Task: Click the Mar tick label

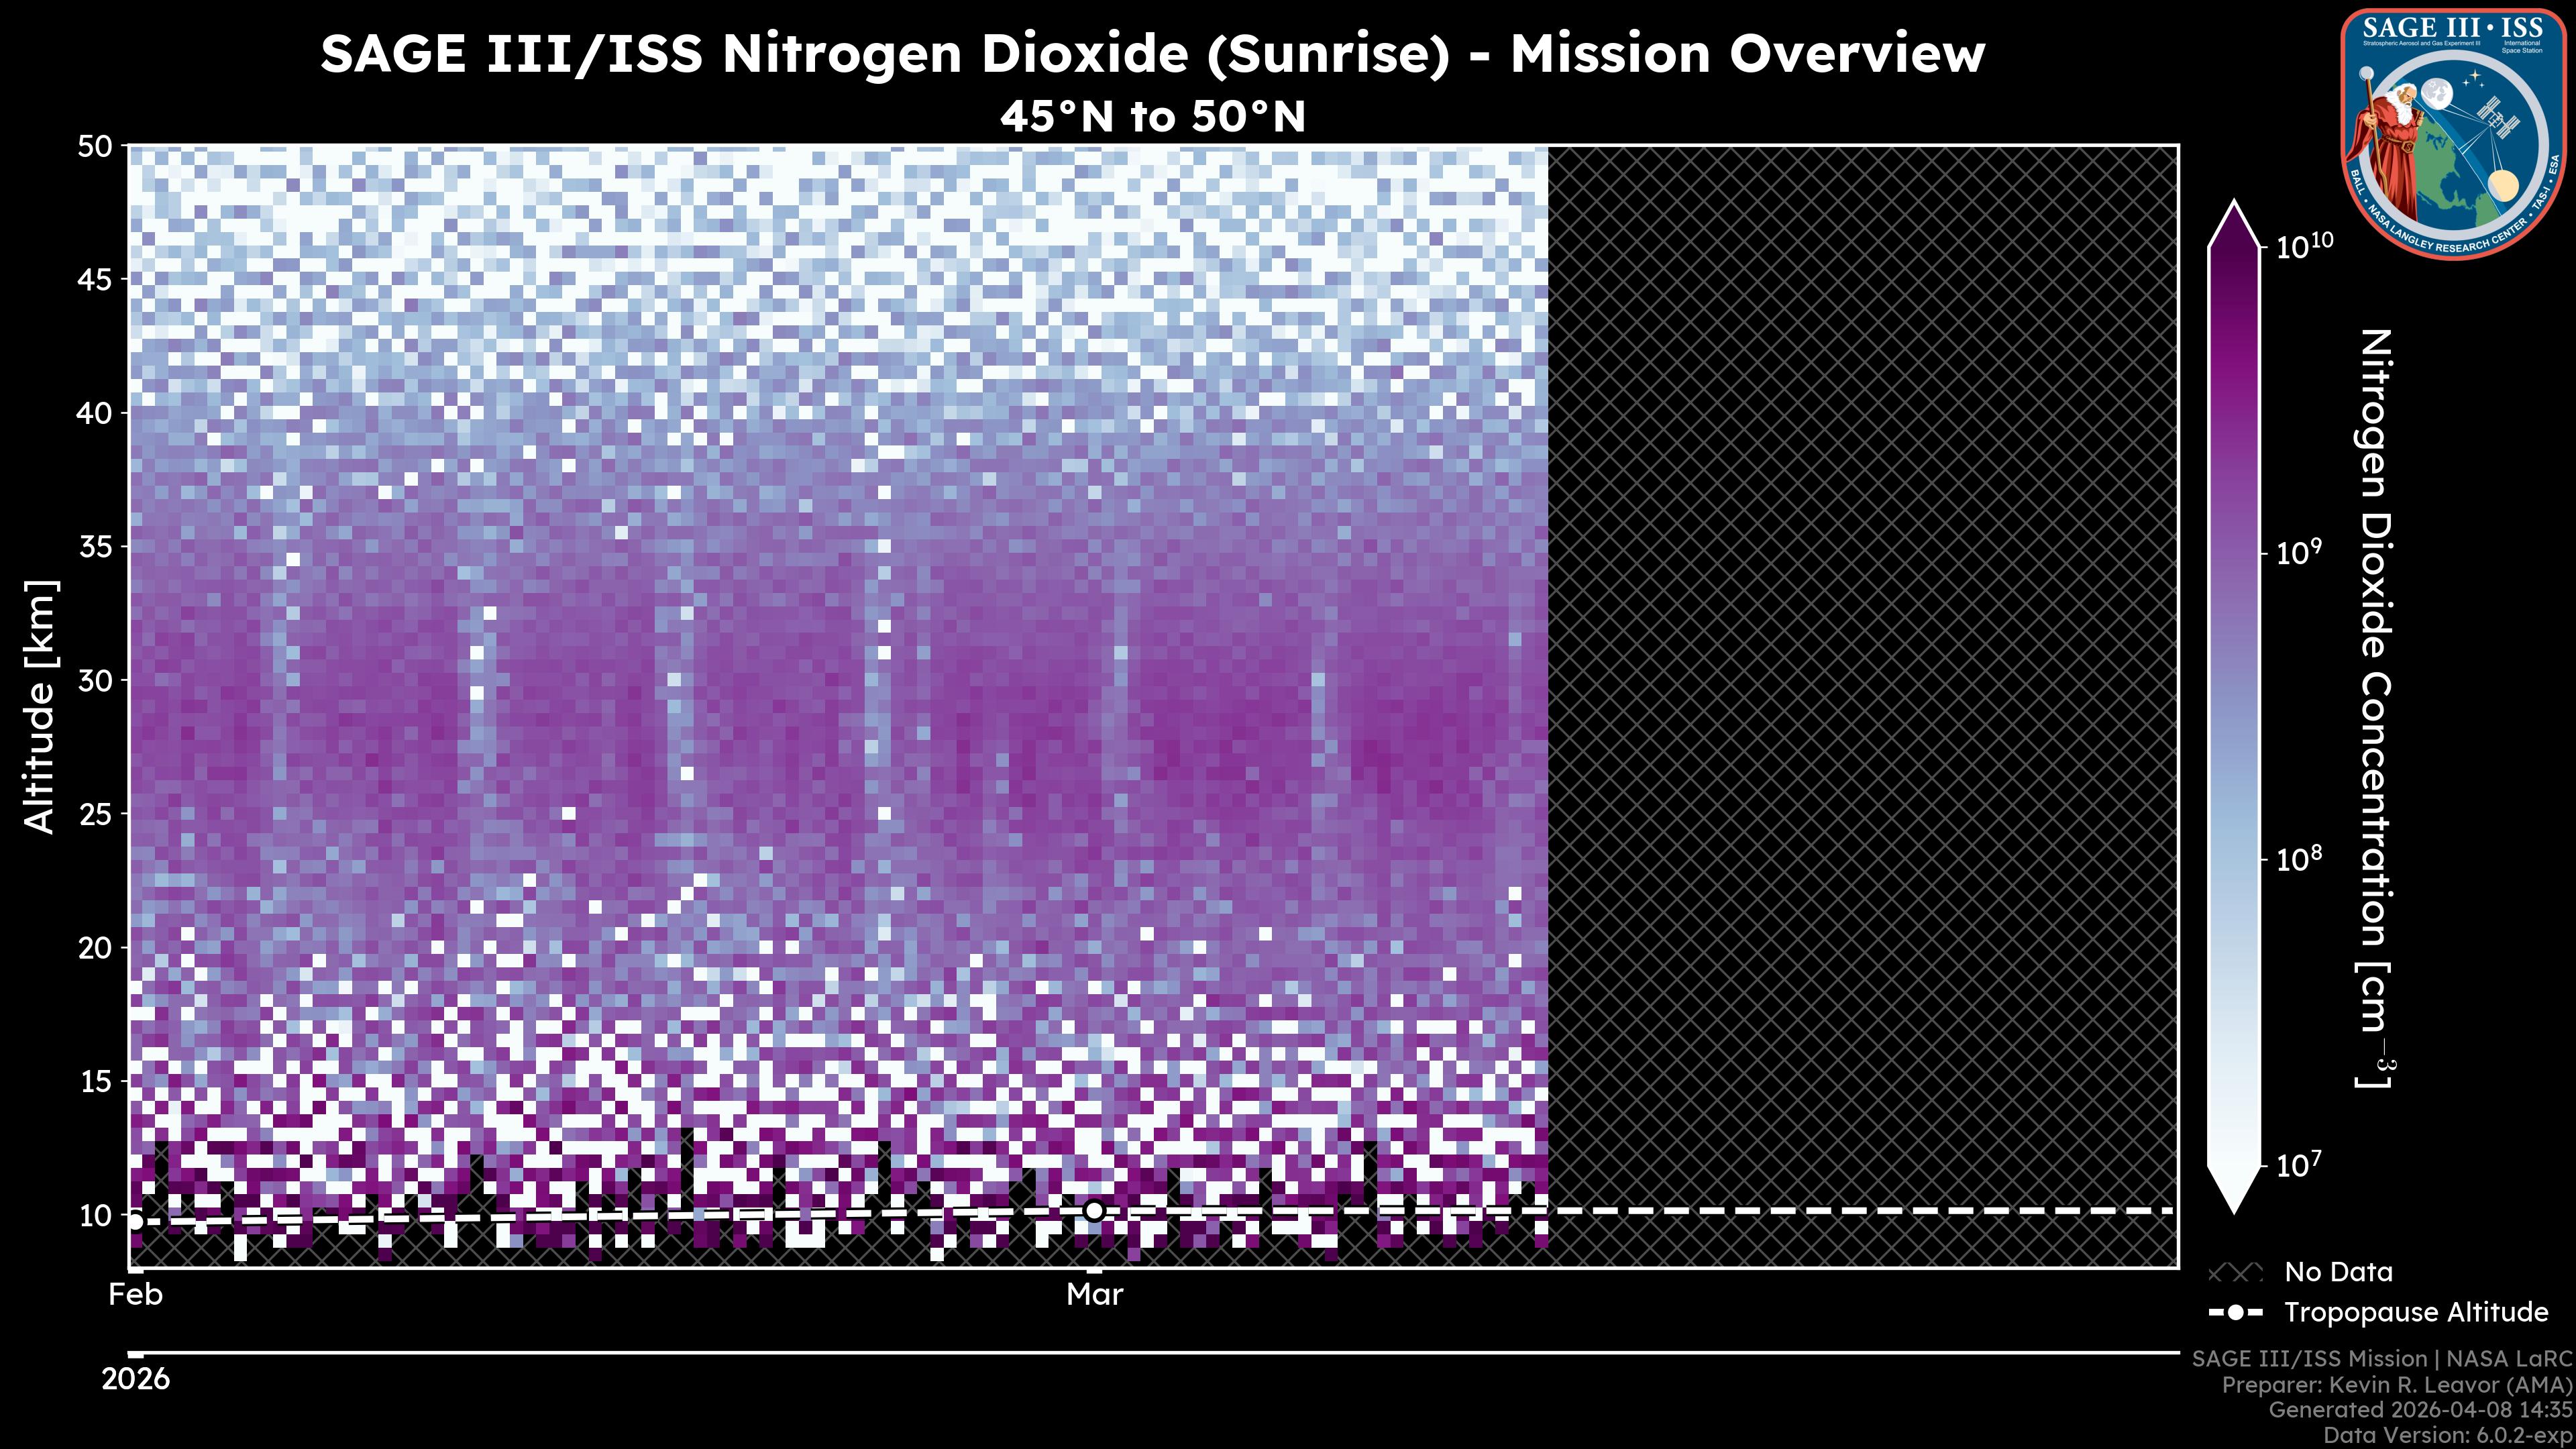Action: 1094,1295
